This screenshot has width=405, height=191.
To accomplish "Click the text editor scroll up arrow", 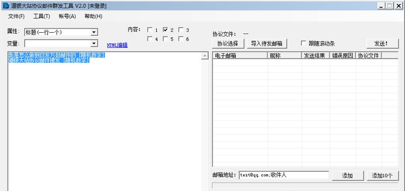I will tap(205, 56).
